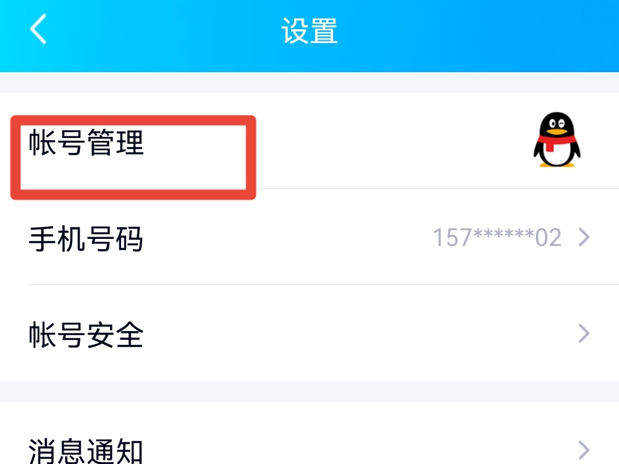Open the QQ penguin avatar
The height and width of the screenshot is (464, 619).
(x=557, y=140)
